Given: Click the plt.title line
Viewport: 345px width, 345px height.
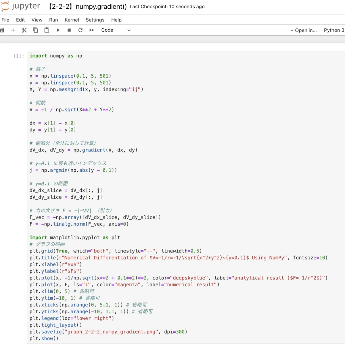Looking at the screenshot, I should tap(178, 258).
